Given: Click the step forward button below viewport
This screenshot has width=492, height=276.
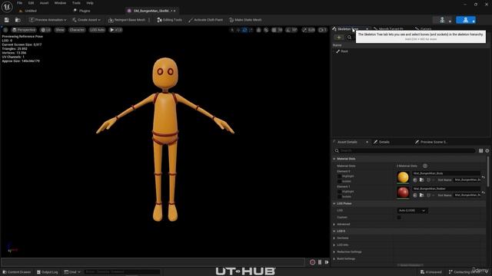Looking at the screenshot, I should click(x=327, y=262).
